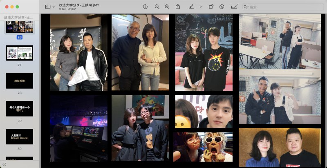Viewport: 327px width, 168px height.
Task: Open the sidebar view options chevron
Action: point(54,7)
